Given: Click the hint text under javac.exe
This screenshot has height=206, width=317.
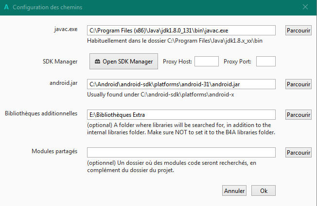Looking at the screenshot, I should [178, 41].
